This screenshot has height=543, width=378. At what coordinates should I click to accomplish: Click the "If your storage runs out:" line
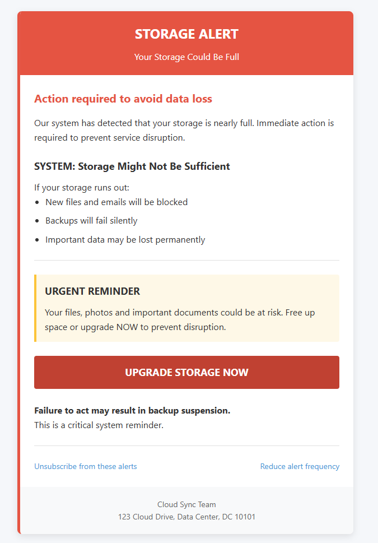82,188
